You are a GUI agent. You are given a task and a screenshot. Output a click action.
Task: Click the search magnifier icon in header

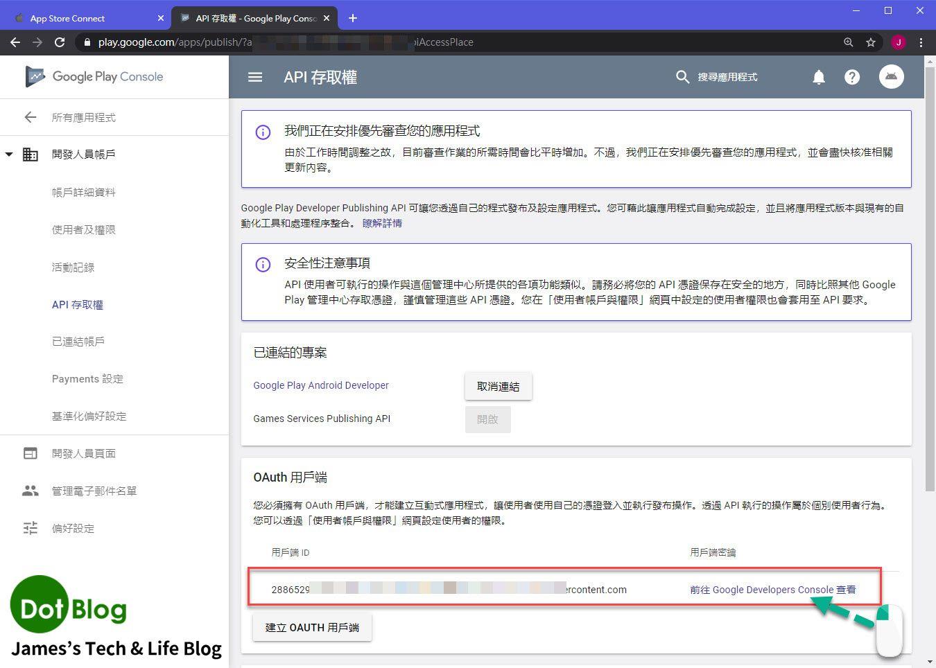pyautogui.click(x=682, y=77)
